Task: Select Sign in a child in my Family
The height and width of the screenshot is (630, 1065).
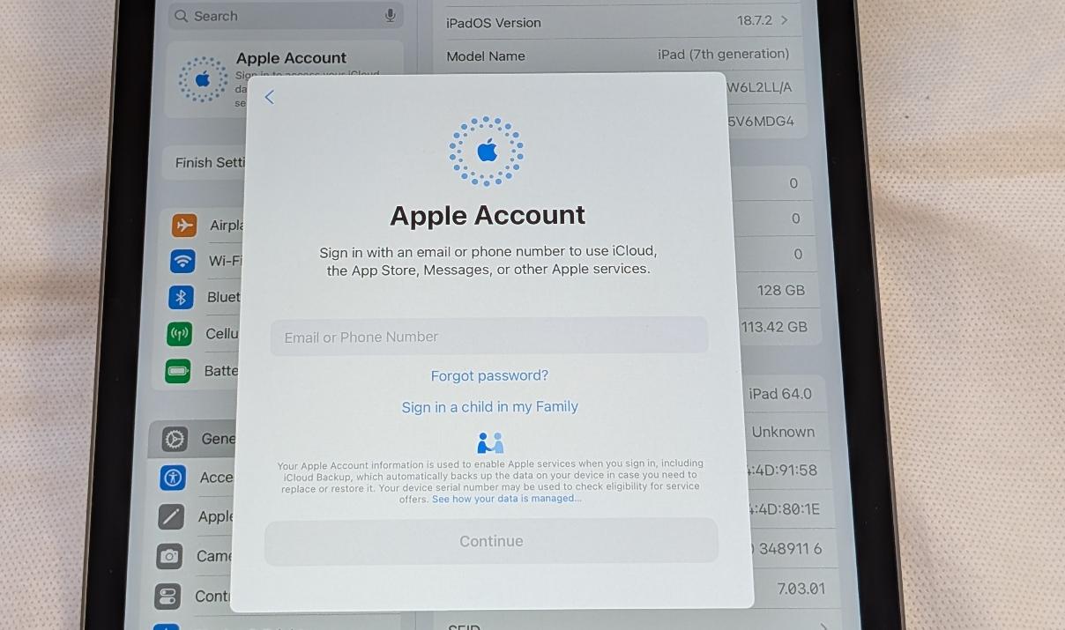Action: click(x=490, y=407)
